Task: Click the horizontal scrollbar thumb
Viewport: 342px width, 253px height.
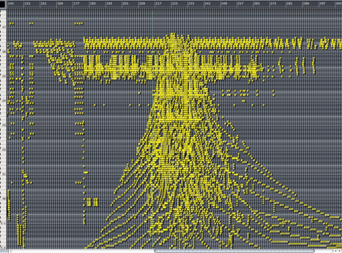Action: [x=235, y=251]
